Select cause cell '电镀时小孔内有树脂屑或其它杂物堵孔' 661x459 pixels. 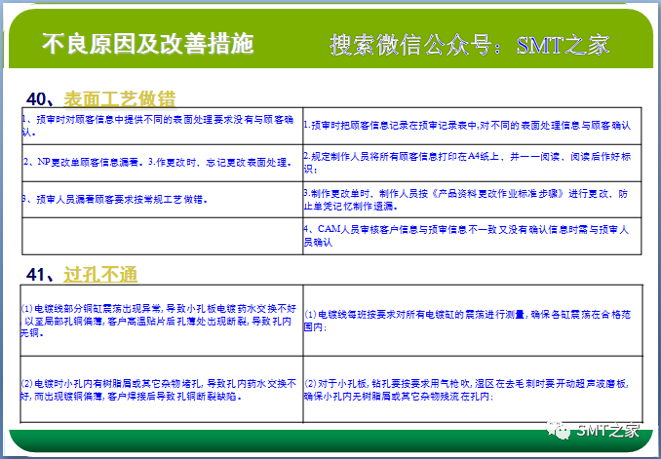(x=161, y=391)
